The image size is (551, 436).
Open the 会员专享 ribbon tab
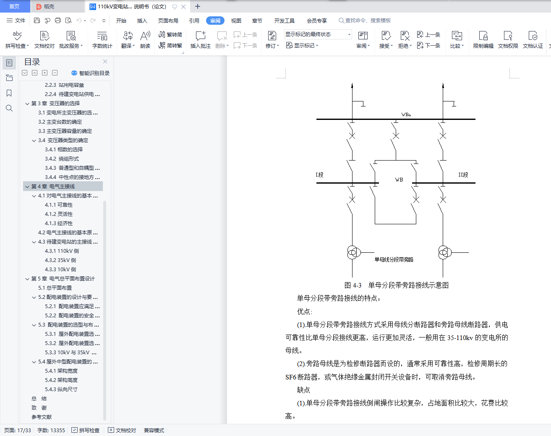[317, 21]
